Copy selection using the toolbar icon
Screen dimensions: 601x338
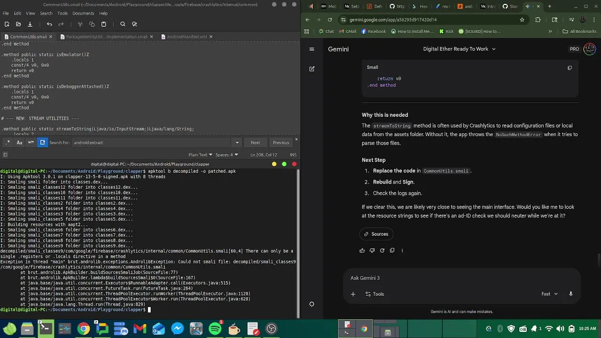[92, 24]
